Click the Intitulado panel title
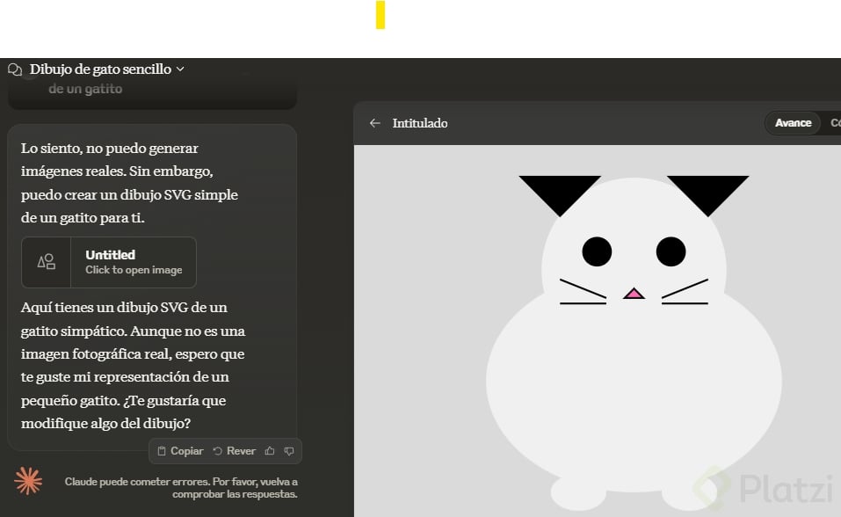The image size is (841, 517). pos(420,123)
